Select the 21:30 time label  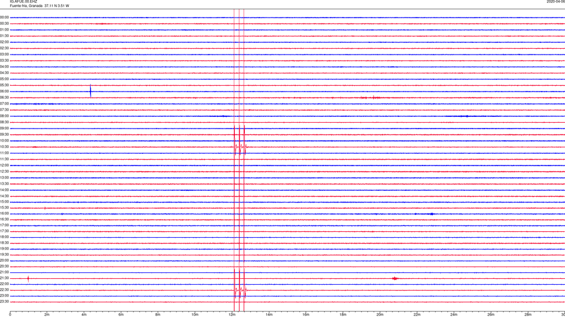(4, 278)
